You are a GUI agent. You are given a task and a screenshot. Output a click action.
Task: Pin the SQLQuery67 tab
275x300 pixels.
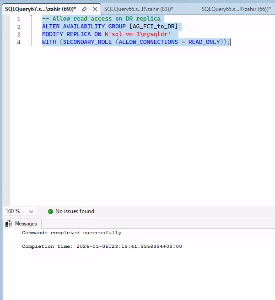click(x=84, y=9)
